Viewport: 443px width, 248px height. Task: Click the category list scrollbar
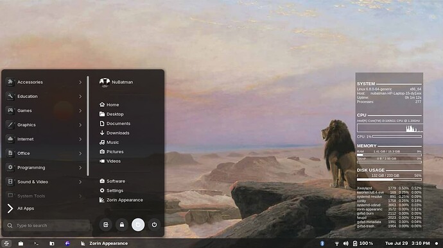pyautogui.click(x=88, y=126)
